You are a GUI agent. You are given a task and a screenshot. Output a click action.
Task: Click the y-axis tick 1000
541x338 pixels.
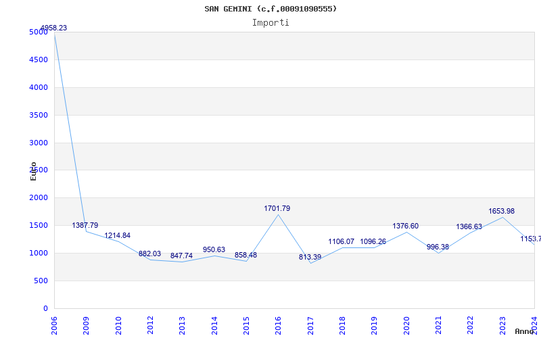(39, 253)
